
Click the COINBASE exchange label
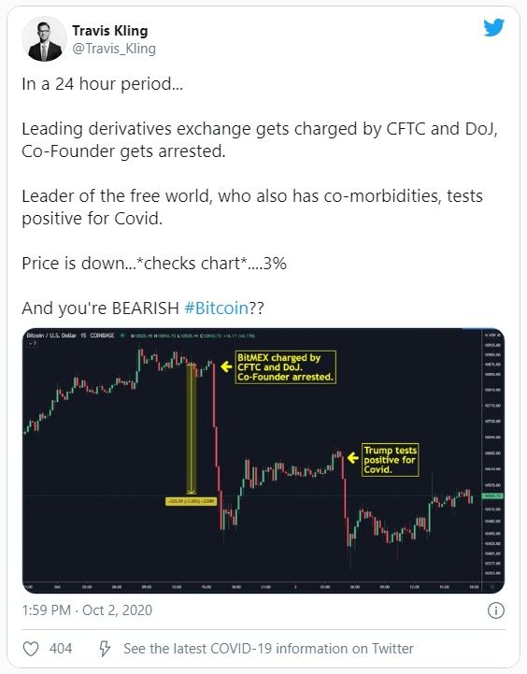[x=102, y=336]
